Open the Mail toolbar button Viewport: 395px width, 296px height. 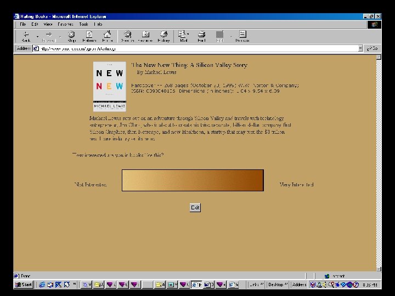click(184, 37)
